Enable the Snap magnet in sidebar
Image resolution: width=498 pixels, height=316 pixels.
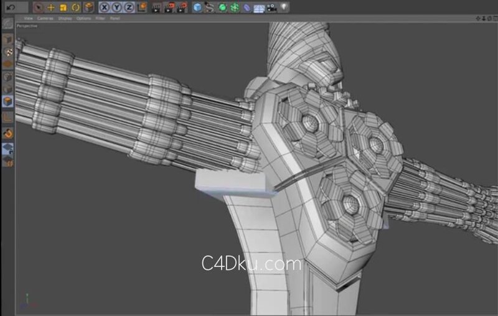click(x=8, y=133)
